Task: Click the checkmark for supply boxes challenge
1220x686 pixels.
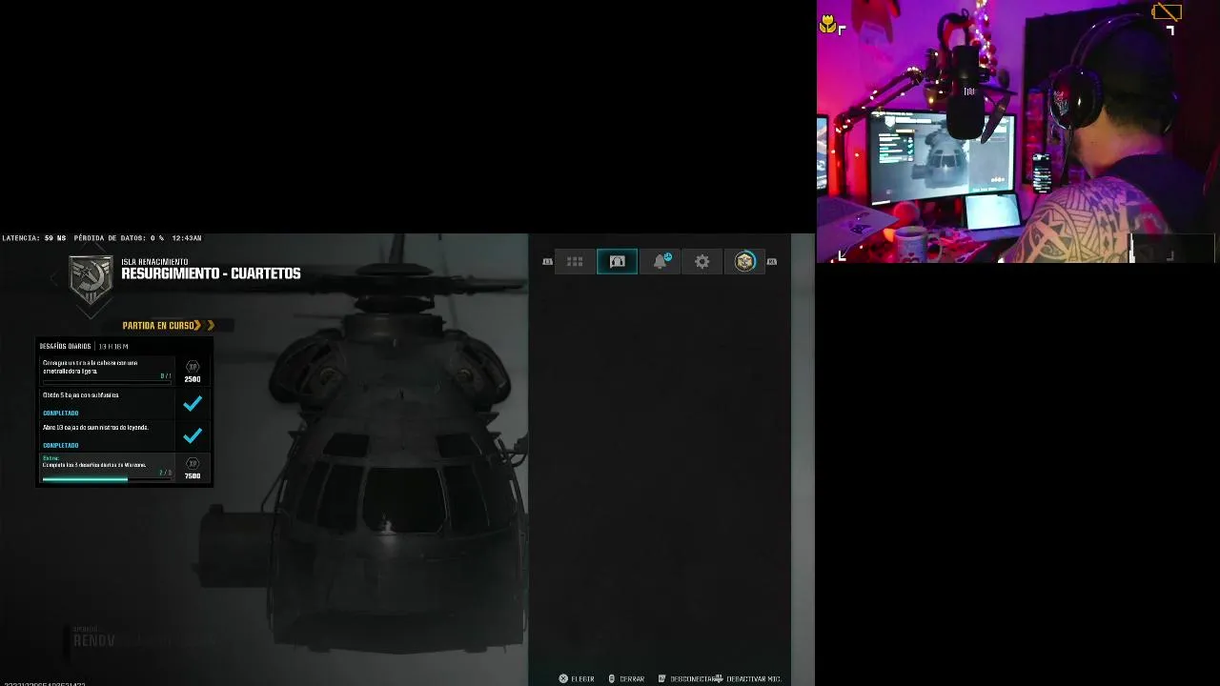Action: [x=193, y=435]
